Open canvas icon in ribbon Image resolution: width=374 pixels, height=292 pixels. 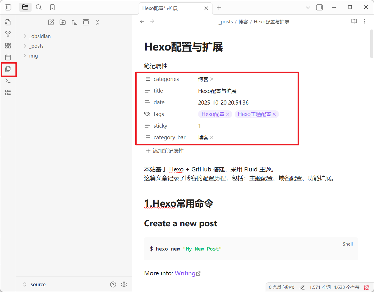[x=8, y=46]
